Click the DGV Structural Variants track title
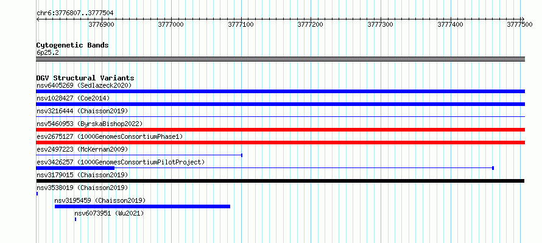Image resolution: width=542 pixels, height=243 pixels. 85,78
